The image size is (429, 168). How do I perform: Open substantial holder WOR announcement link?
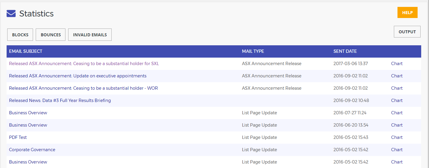tap(83, 88)
